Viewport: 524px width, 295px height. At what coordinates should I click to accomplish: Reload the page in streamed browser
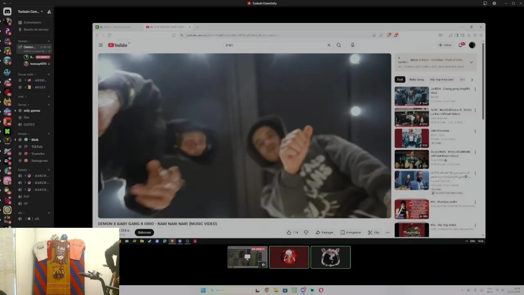click(109, 35)
